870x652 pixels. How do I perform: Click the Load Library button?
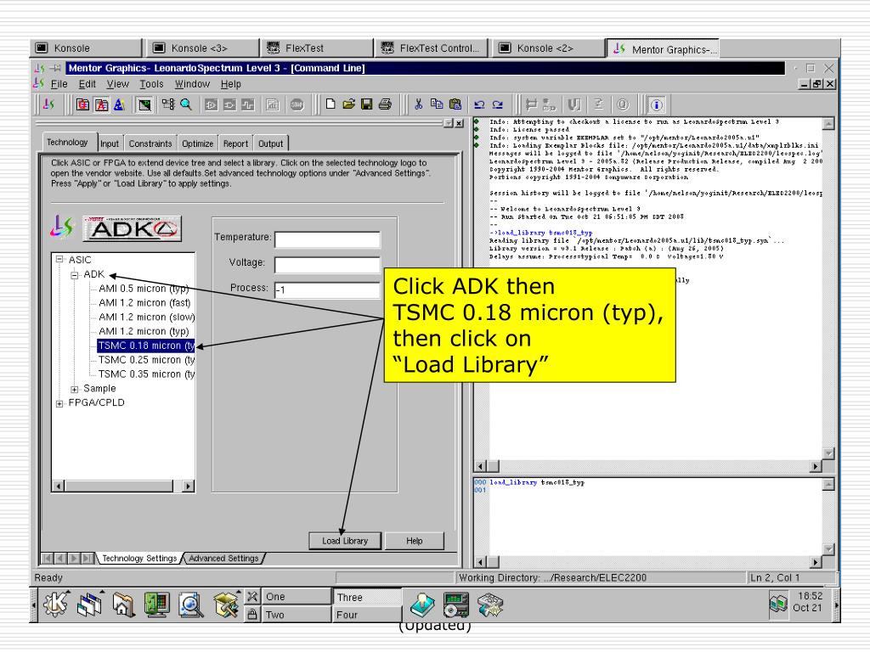click(x=345, y=541)
